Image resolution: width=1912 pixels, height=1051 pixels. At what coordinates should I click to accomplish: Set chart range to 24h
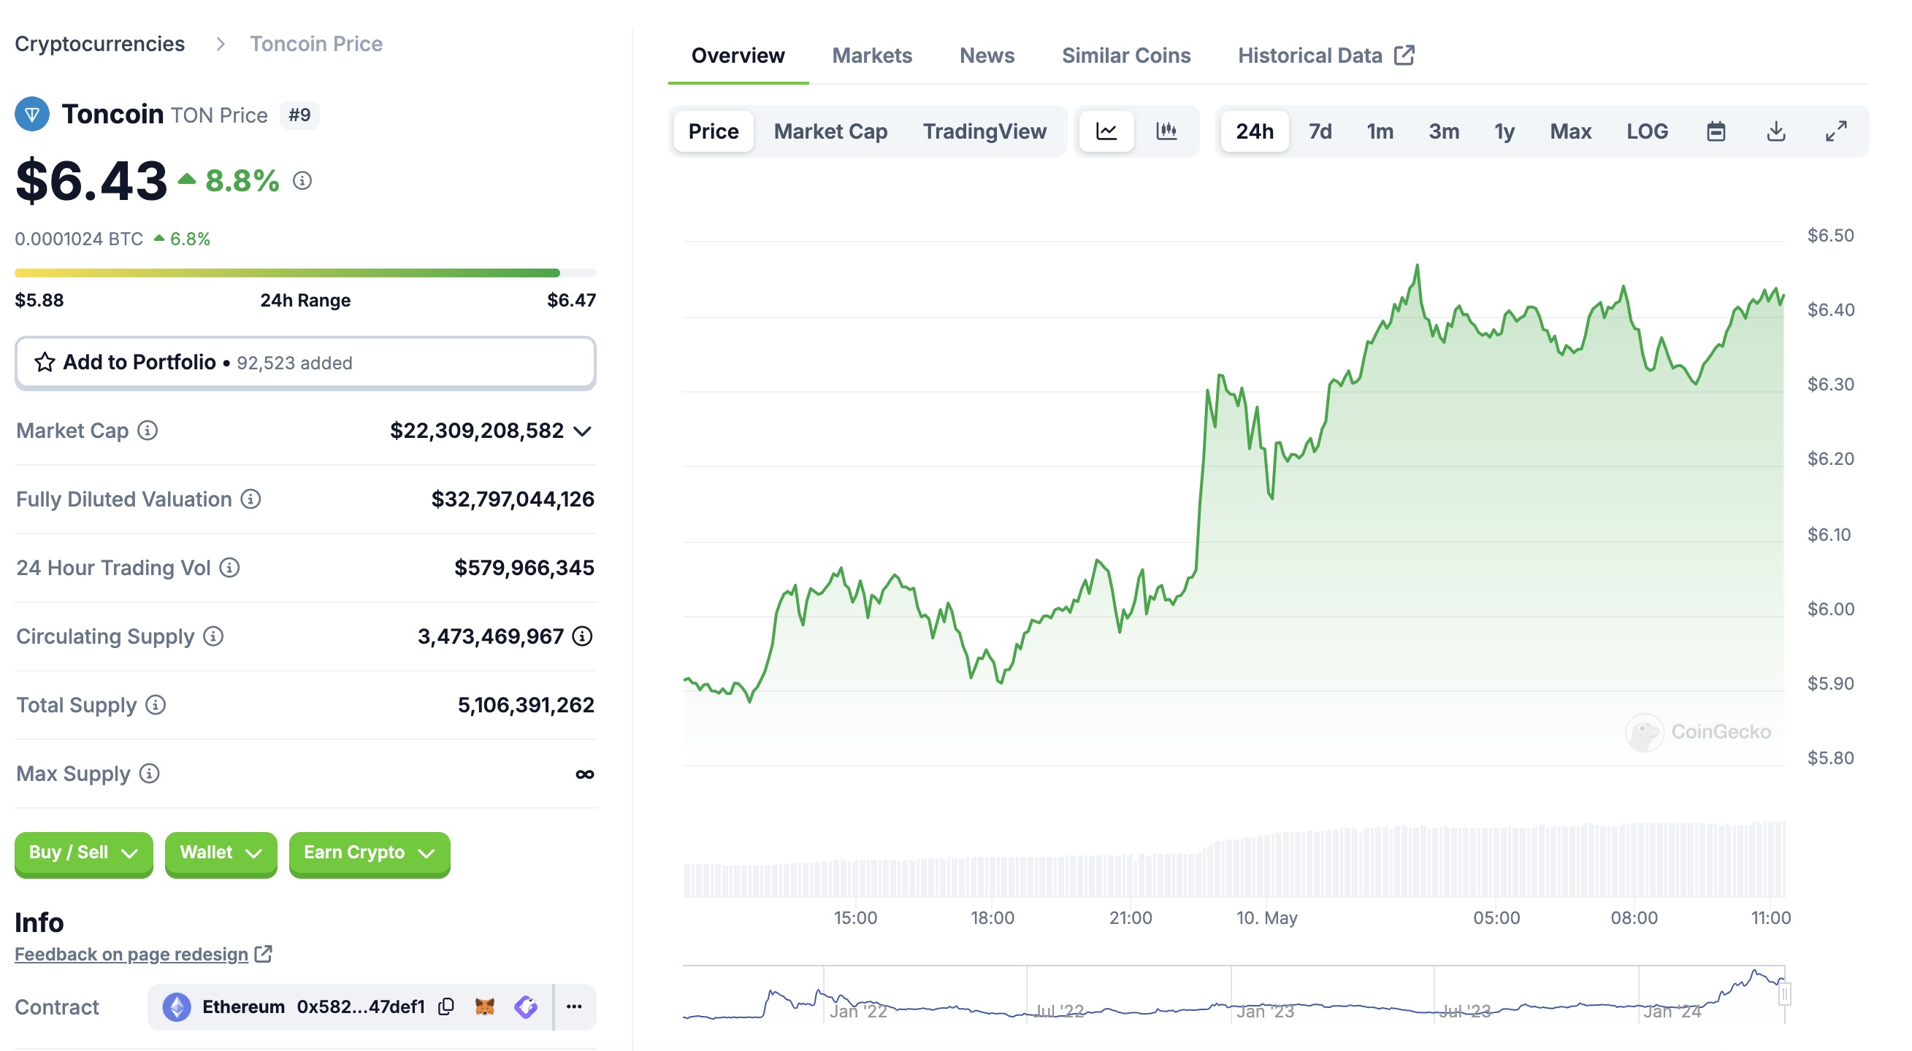click(1255, 131)
